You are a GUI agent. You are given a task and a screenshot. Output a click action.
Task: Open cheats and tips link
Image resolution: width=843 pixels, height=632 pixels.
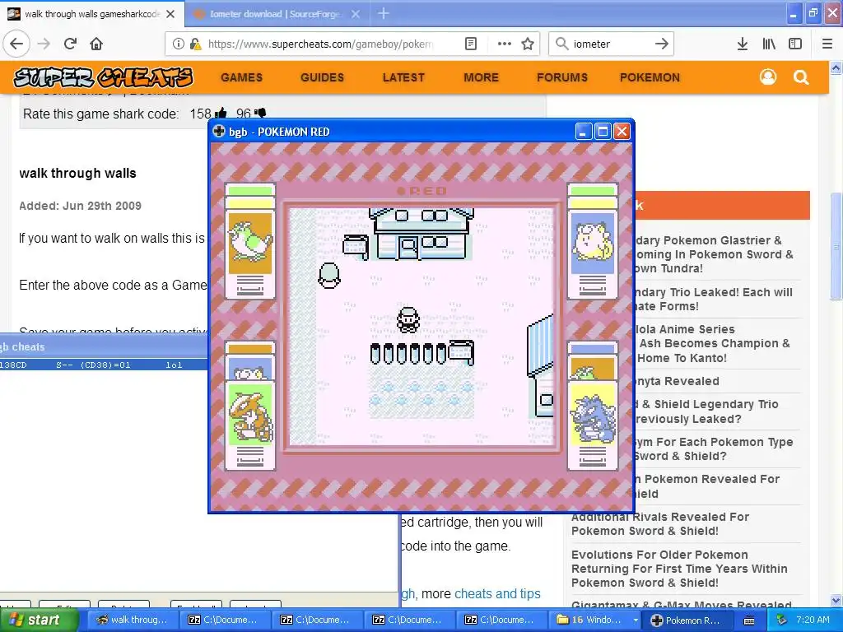(x=497, y=593)
